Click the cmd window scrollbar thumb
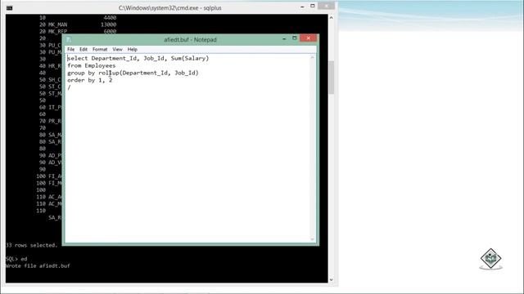This screenshot has height=294, width=524. click(x=331, y=78)
